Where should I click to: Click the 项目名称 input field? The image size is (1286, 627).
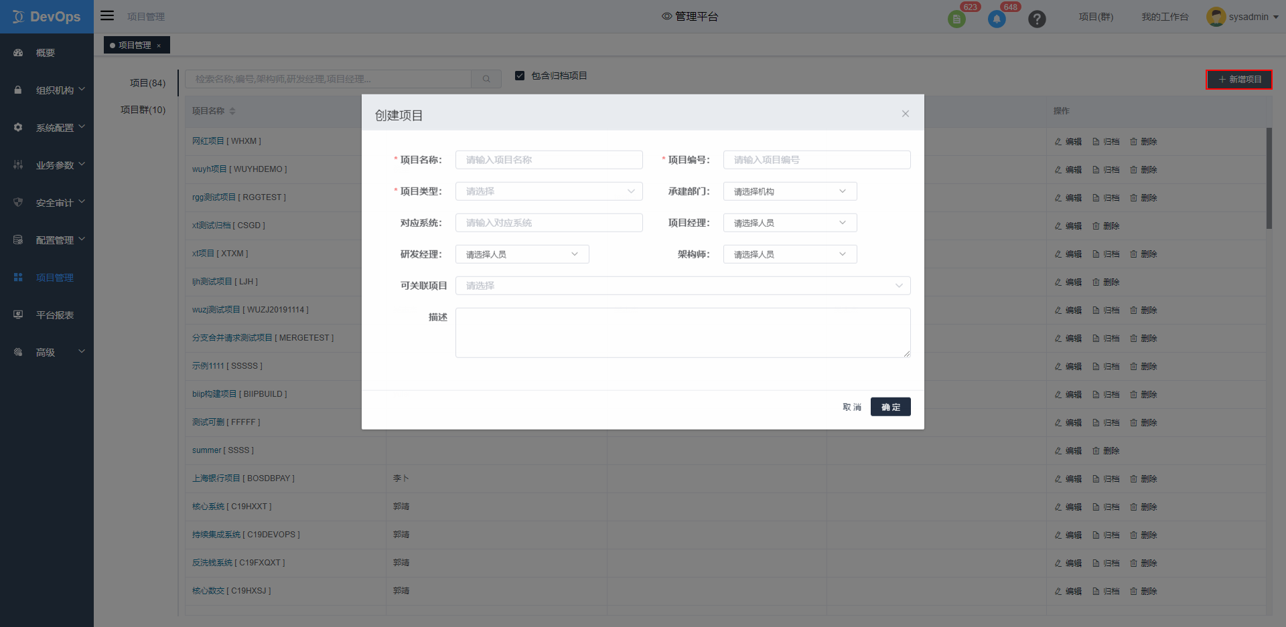click(549, 160)
